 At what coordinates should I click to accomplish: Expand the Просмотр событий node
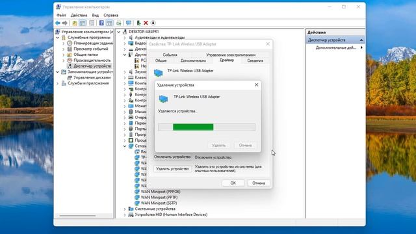[64, 49]
